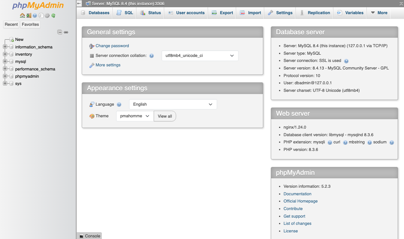Reload the navigation panel with green icon
Image resolution: width=404 pixels, height=239 pixels.
tap(53, 15)
